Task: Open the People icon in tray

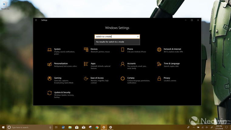Action: tap(188, 127)
